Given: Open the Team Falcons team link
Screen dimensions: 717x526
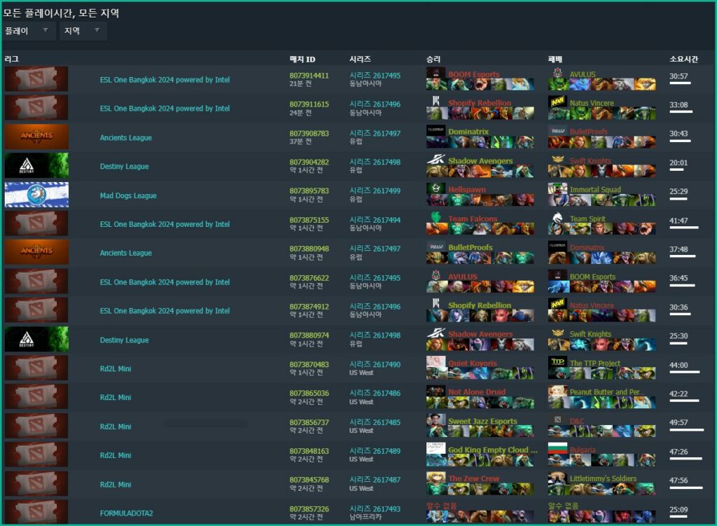Looking at the screenshot, I should pos(473,219).
